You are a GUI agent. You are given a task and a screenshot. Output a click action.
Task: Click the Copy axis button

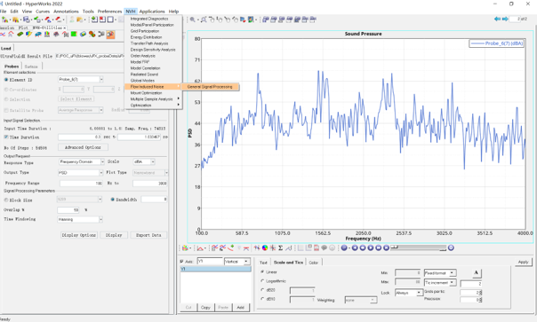(x=205, y=307)
